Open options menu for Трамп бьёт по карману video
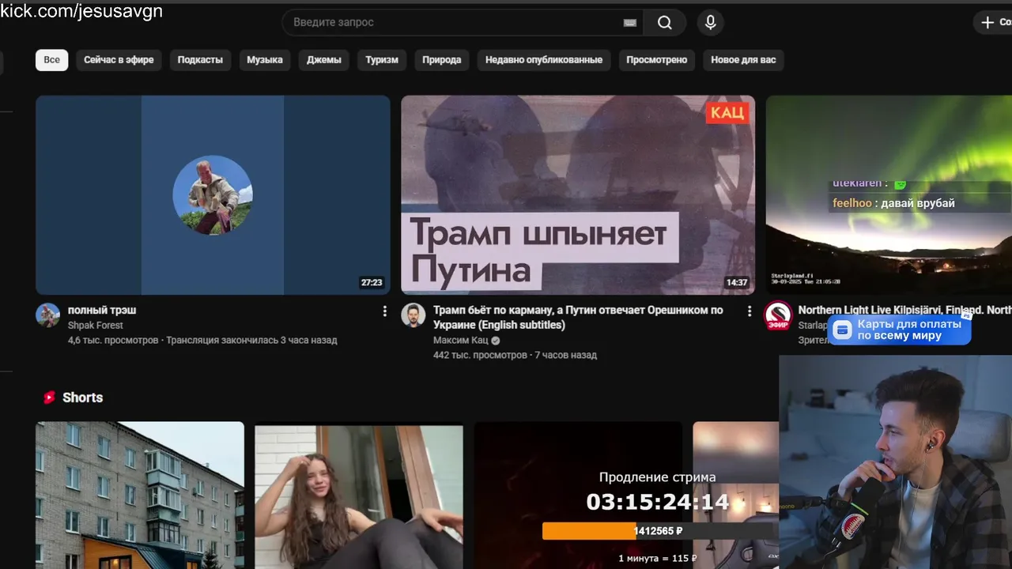The height and width of the screenshot is (569, 1012). 750,311
